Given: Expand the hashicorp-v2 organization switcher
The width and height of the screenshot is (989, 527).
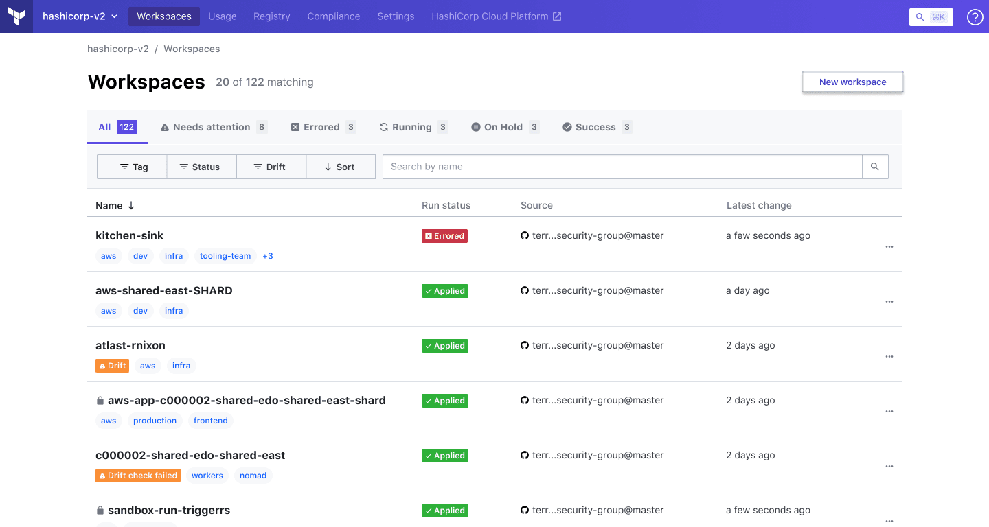Looking at the screenshot, I should 80,16.
